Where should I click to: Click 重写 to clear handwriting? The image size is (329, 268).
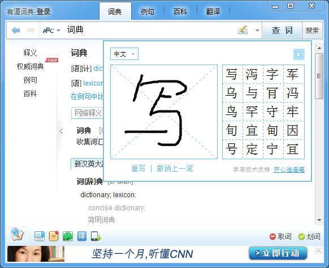[138, 168]
